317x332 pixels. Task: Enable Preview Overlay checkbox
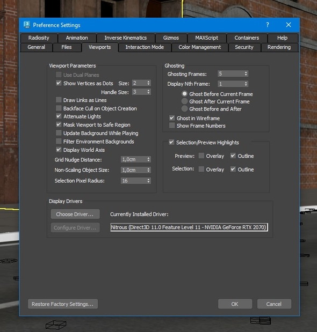click(201, 156)
